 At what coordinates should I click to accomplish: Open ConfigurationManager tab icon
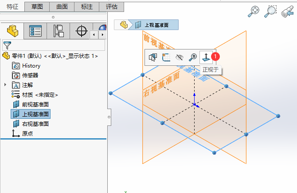coord(59,31)
